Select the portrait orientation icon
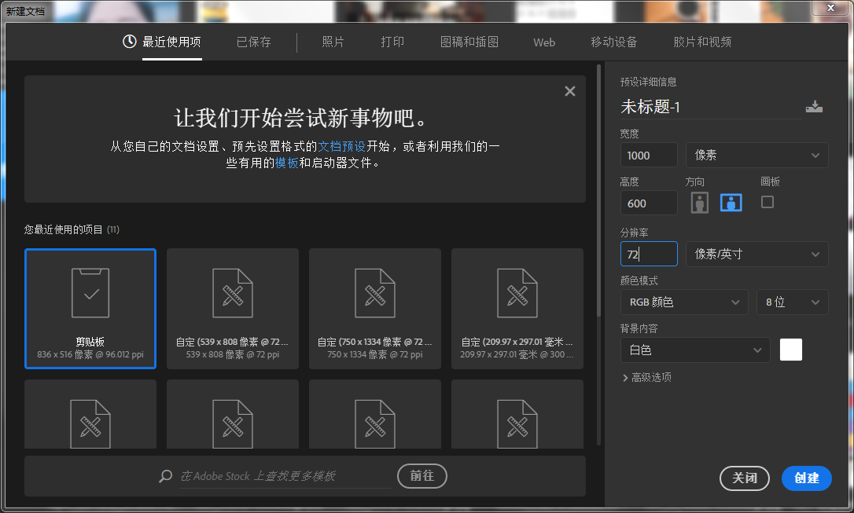 tap(699, 202)
